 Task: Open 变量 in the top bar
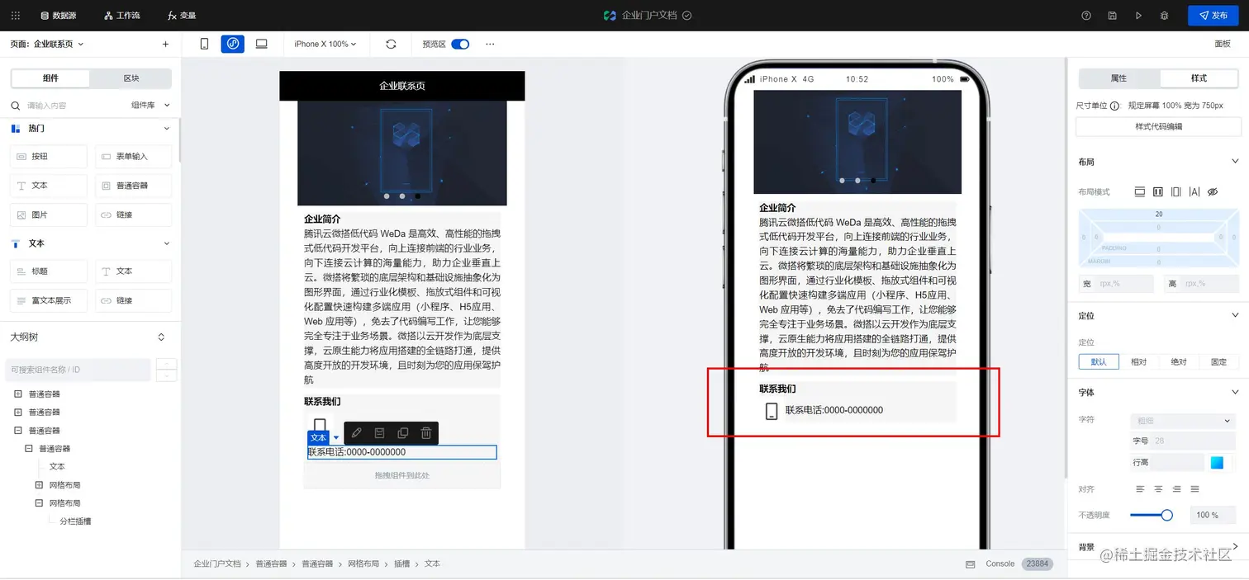click(182, 16)
